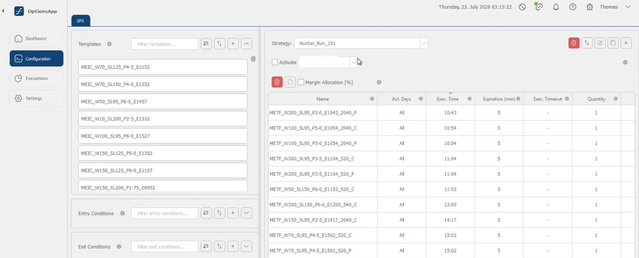Screen dimensions: 639x258
Task: Open the Settings page
Action: pos(36,98)
